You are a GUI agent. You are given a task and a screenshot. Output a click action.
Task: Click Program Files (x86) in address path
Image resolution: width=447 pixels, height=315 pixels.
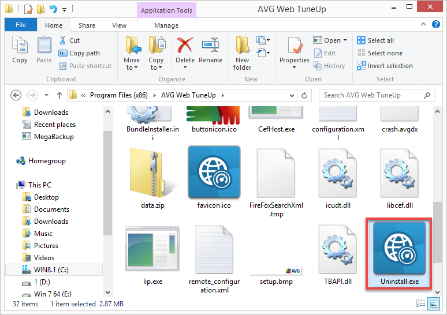(x=119, y=95)
